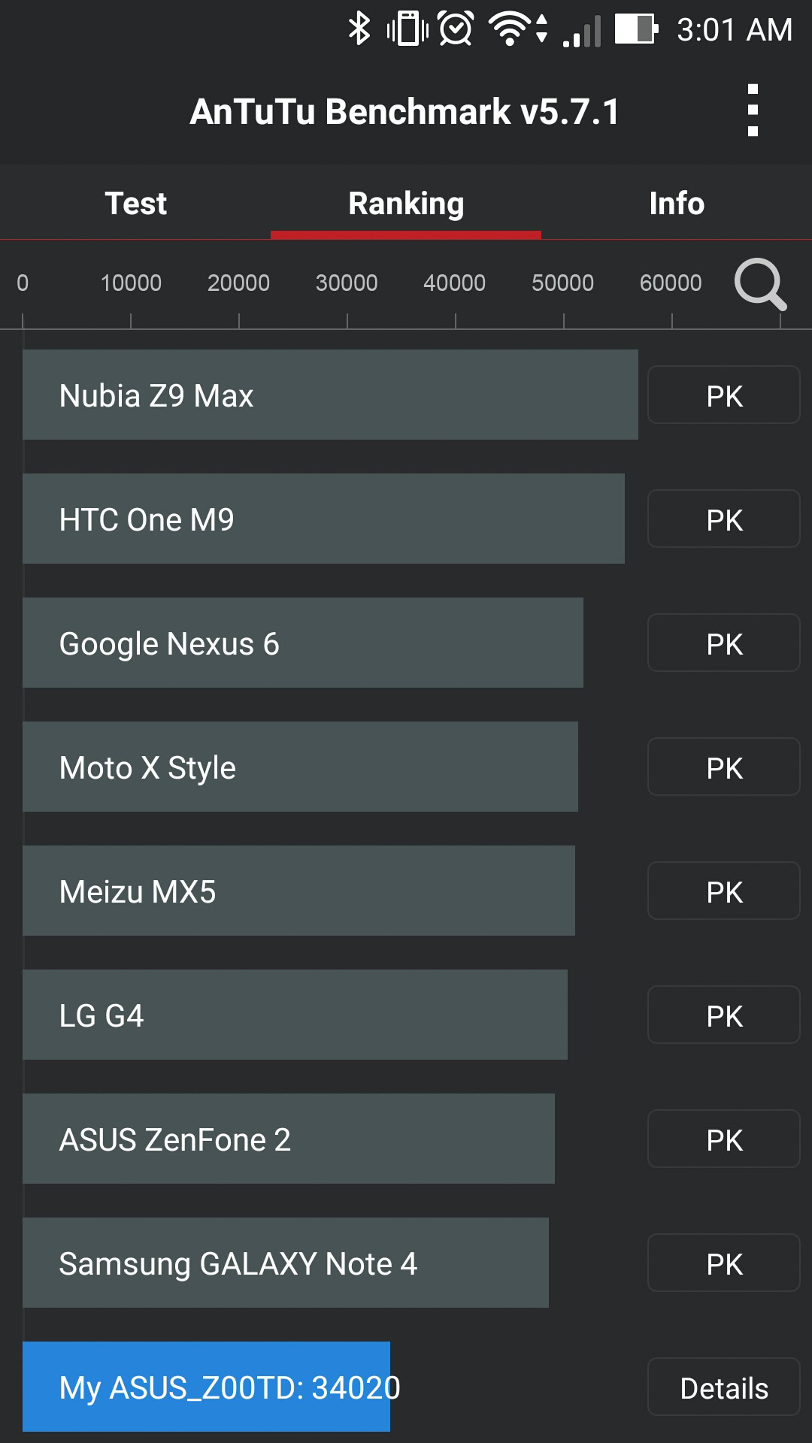This screenshot has width=812, height=1443.
Task: Tap the Wi-Fi status icon
Action: coord(511,29)
